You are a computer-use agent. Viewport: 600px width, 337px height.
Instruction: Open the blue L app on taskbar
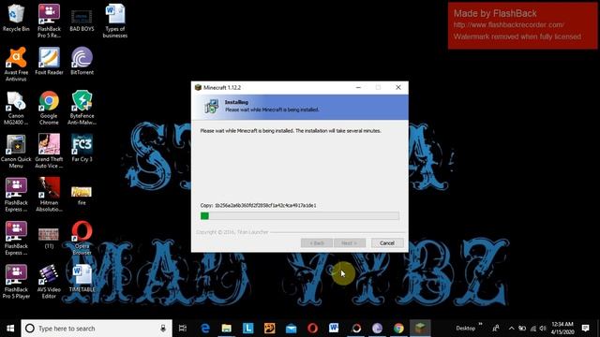247,329
